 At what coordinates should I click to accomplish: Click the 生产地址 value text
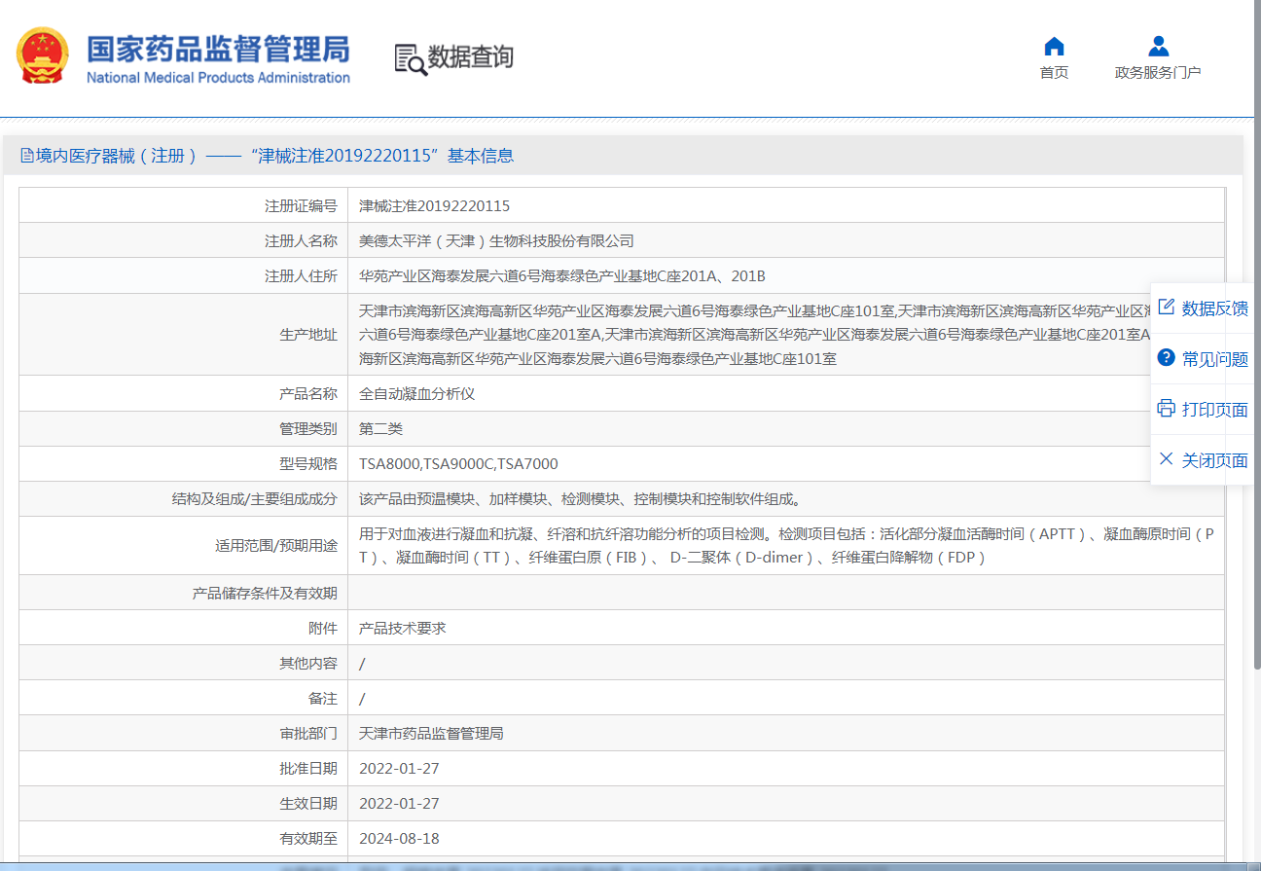coord(755,335)
